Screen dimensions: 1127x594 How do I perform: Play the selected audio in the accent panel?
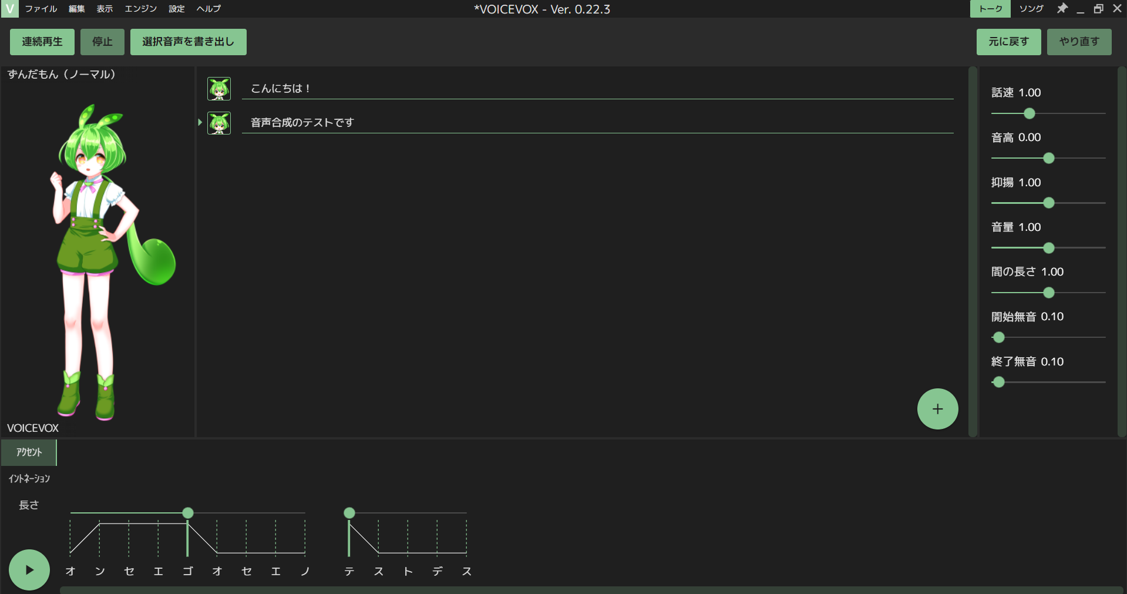(29, 569)
